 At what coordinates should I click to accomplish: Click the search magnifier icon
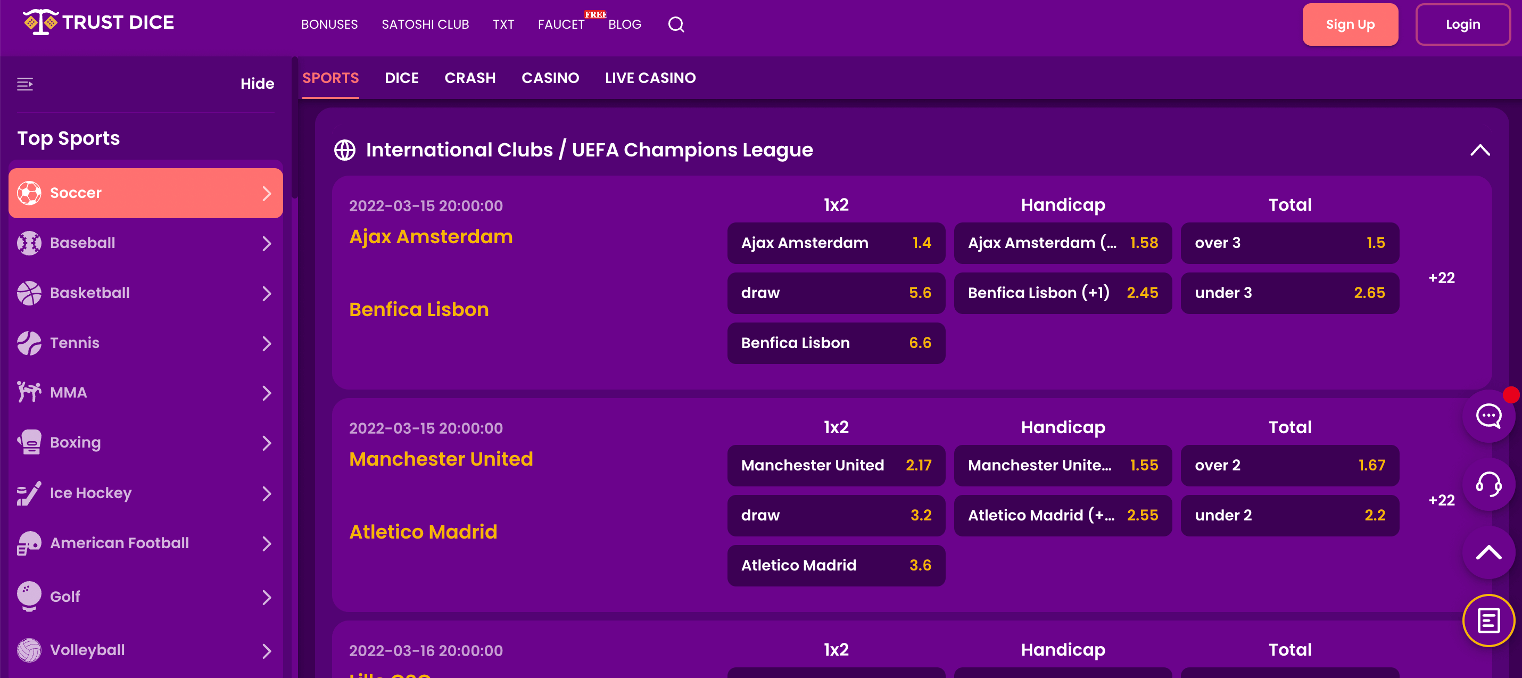click(676, 24)
